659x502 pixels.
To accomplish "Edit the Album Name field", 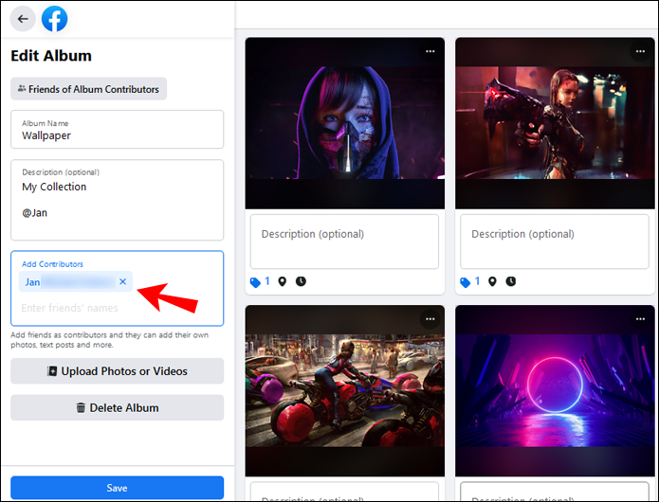I will point(118,129).
